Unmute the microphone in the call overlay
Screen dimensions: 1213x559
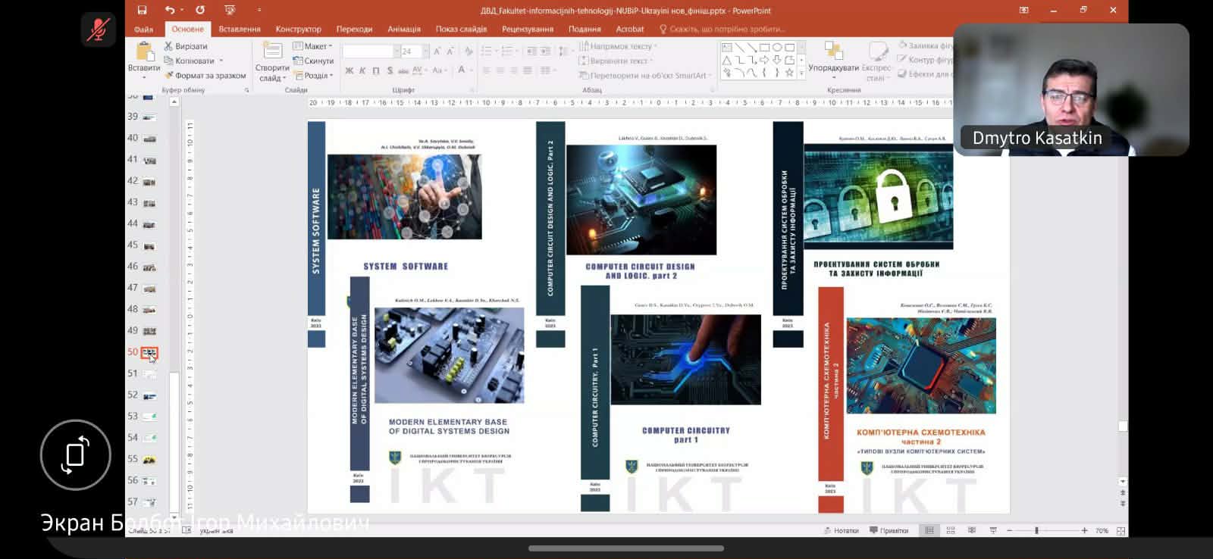coord(99,30)
